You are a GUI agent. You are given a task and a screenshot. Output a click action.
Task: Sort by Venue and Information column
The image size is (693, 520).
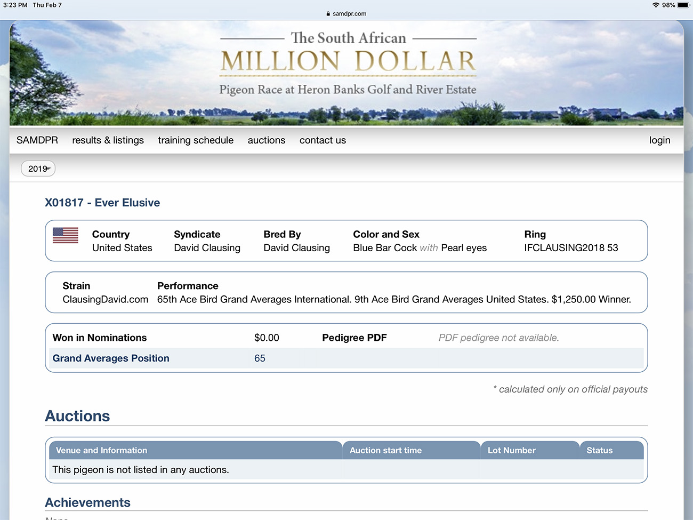[101, 451]
